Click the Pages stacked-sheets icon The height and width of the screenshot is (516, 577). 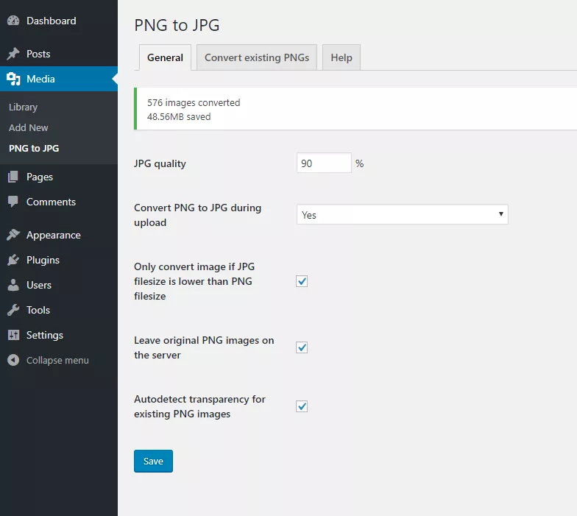click(x=13, y=177)
